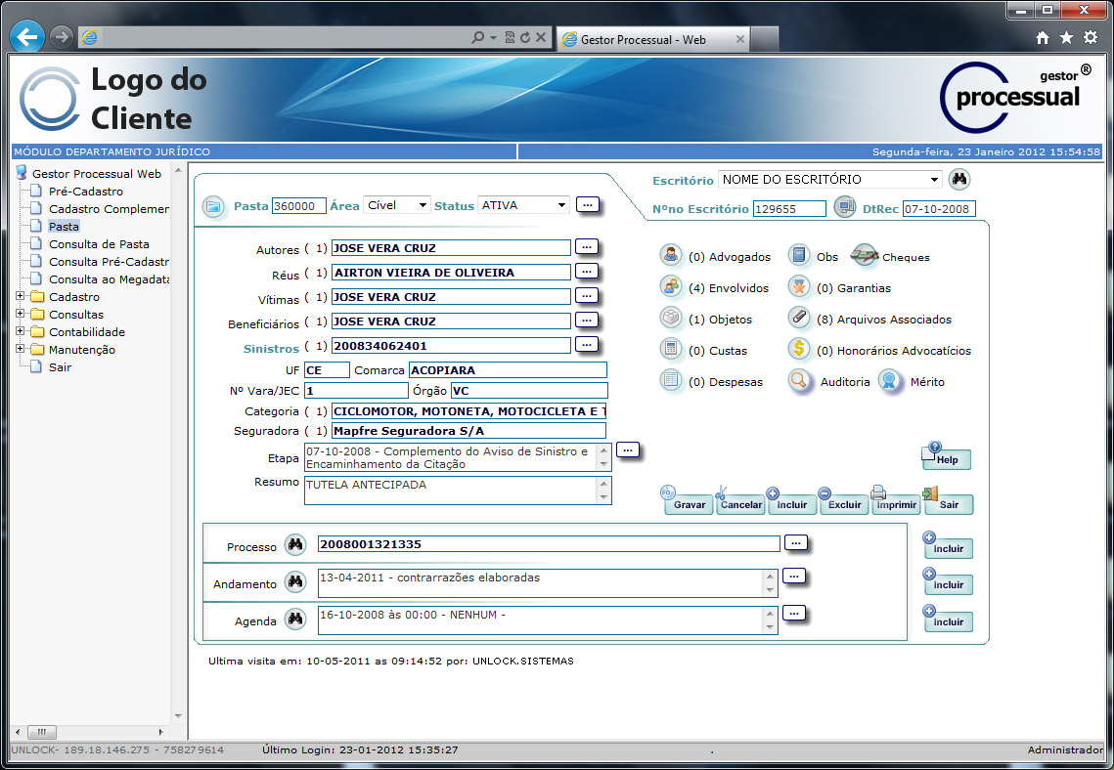Open Arquivos Associados paperclip icon

pyautogui.click(x=799, y=319)
